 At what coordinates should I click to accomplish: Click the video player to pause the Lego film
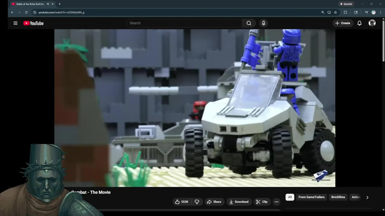coord(195,108)
